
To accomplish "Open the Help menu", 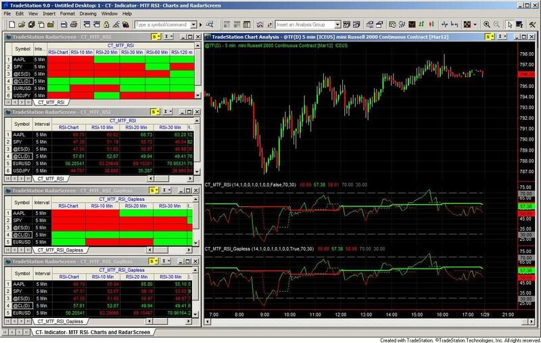I will pyautogui.click(x=127, y=14).
